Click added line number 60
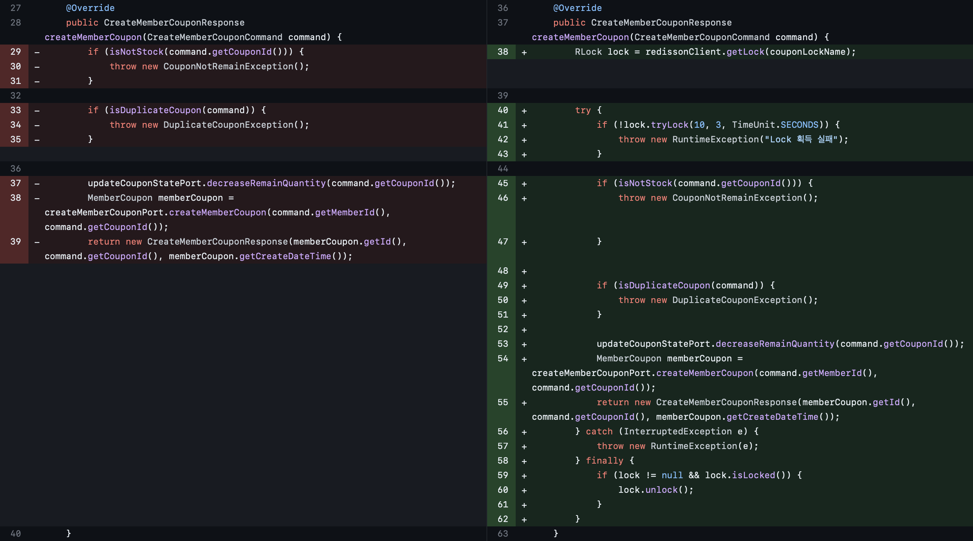 503,490
